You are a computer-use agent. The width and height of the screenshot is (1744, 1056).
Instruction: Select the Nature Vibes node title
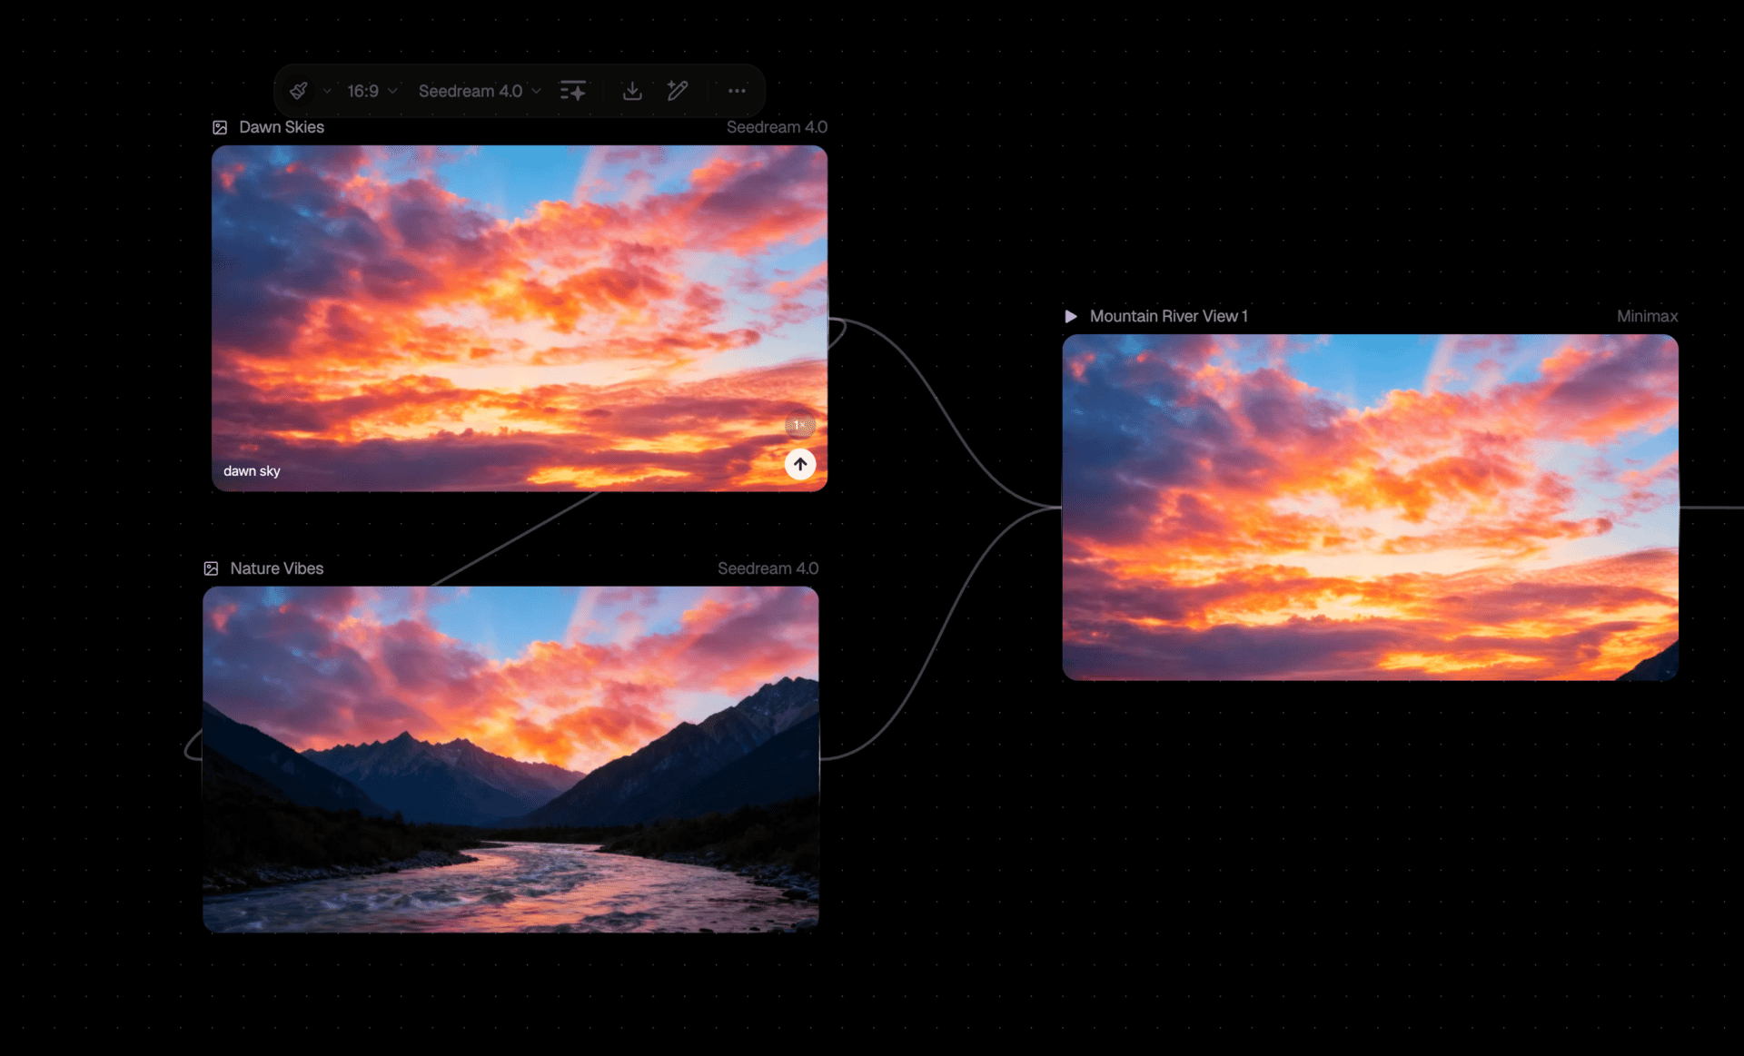pos(277,568)
